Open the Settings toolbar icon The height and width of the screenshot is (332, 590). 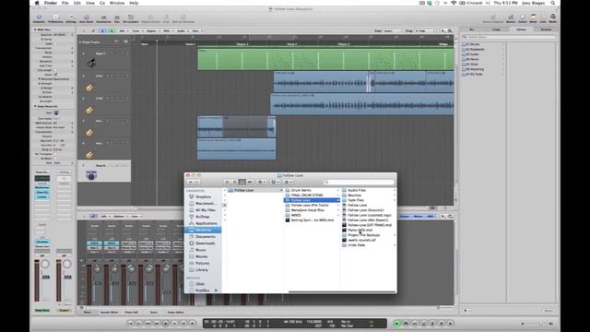tap(71, 18)
